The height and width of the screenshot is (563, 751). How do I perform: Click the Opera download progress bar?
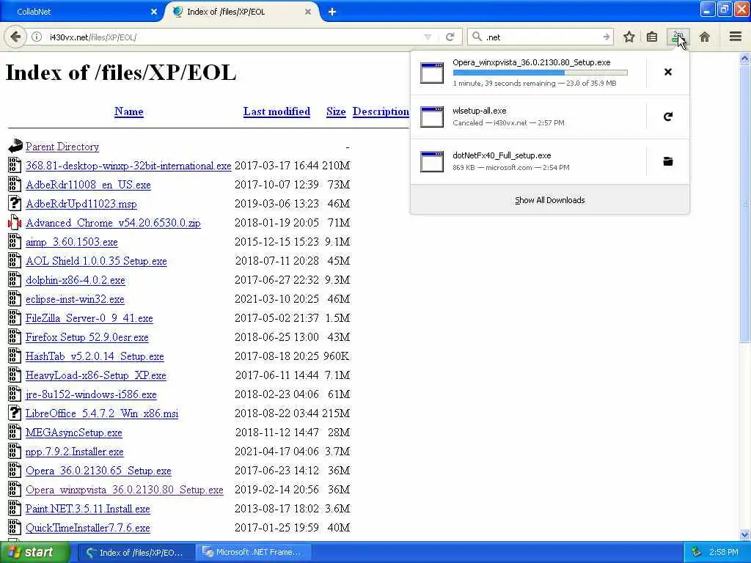click(540, 73)
